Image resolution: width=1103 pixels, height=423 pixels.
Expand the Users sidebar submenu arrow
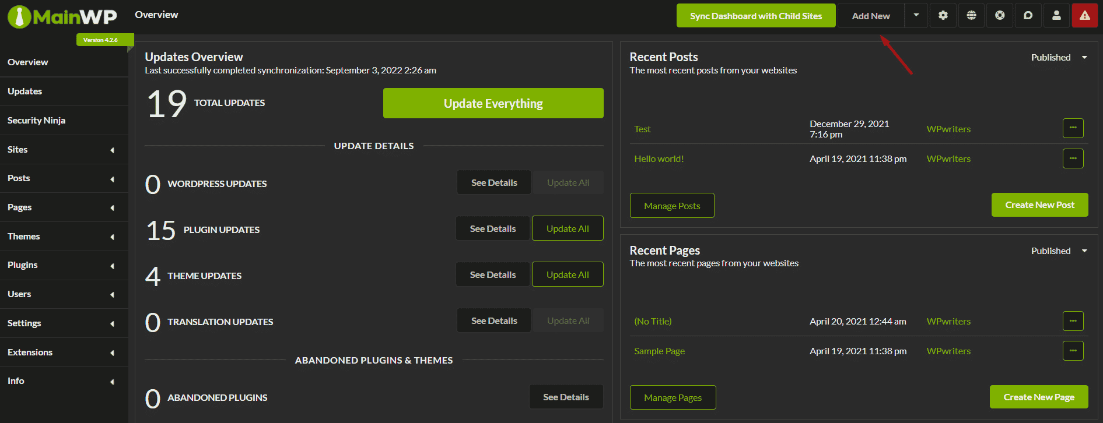pyautogui.click(x=112, y=295)
